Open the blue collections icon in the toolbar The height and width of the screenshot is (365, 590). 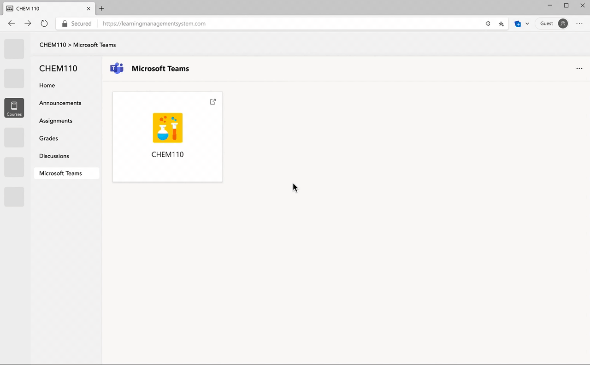[x=518, y=24]
